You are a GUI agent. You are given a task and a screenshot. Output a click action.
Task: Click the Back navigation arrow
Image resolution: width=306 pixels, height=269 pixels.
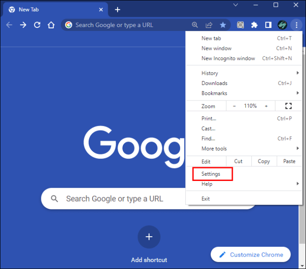(x=9, y=25)
